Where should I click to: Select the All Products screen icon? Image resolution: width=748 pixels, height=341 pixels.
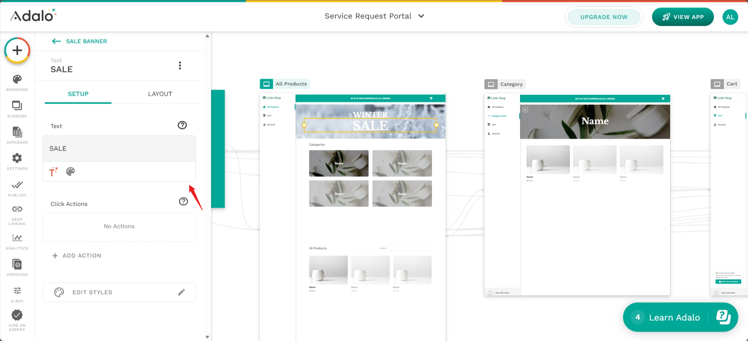(266, 84)
